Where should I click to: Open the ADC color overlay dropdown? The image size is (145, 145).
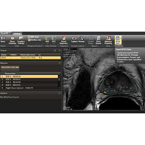coord(47,40)
